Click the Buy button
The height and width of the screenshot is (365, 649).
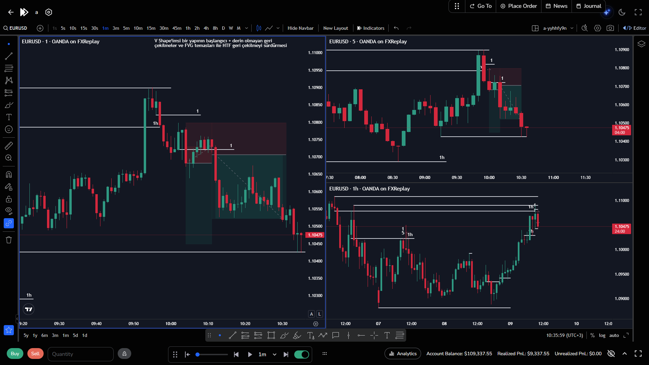(x=15, y=353)
